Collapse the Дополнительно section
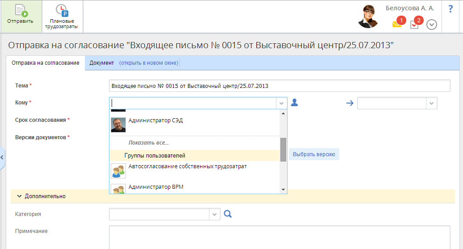This screenshot has height=249, width=463. tap(19, 196)
